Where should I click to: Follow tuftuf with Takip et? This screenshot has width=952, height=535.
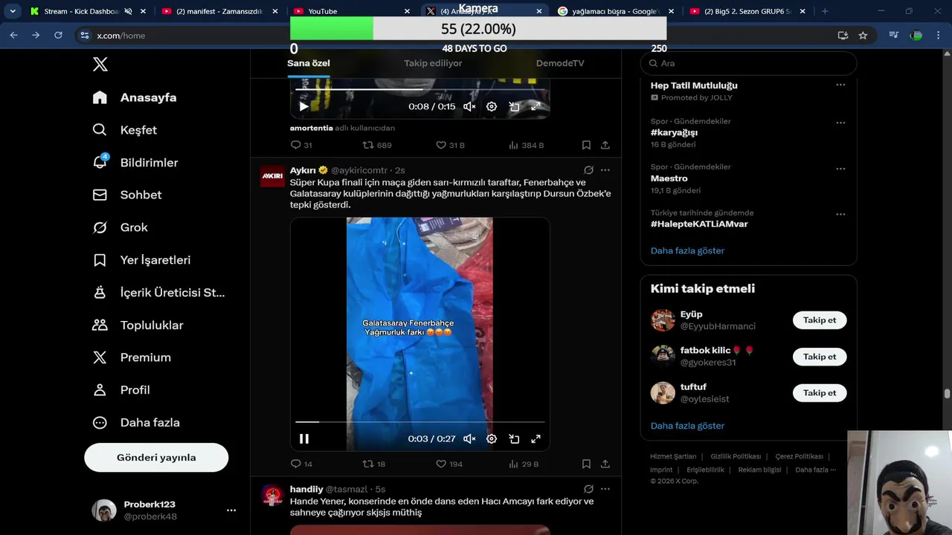point(820,393)
